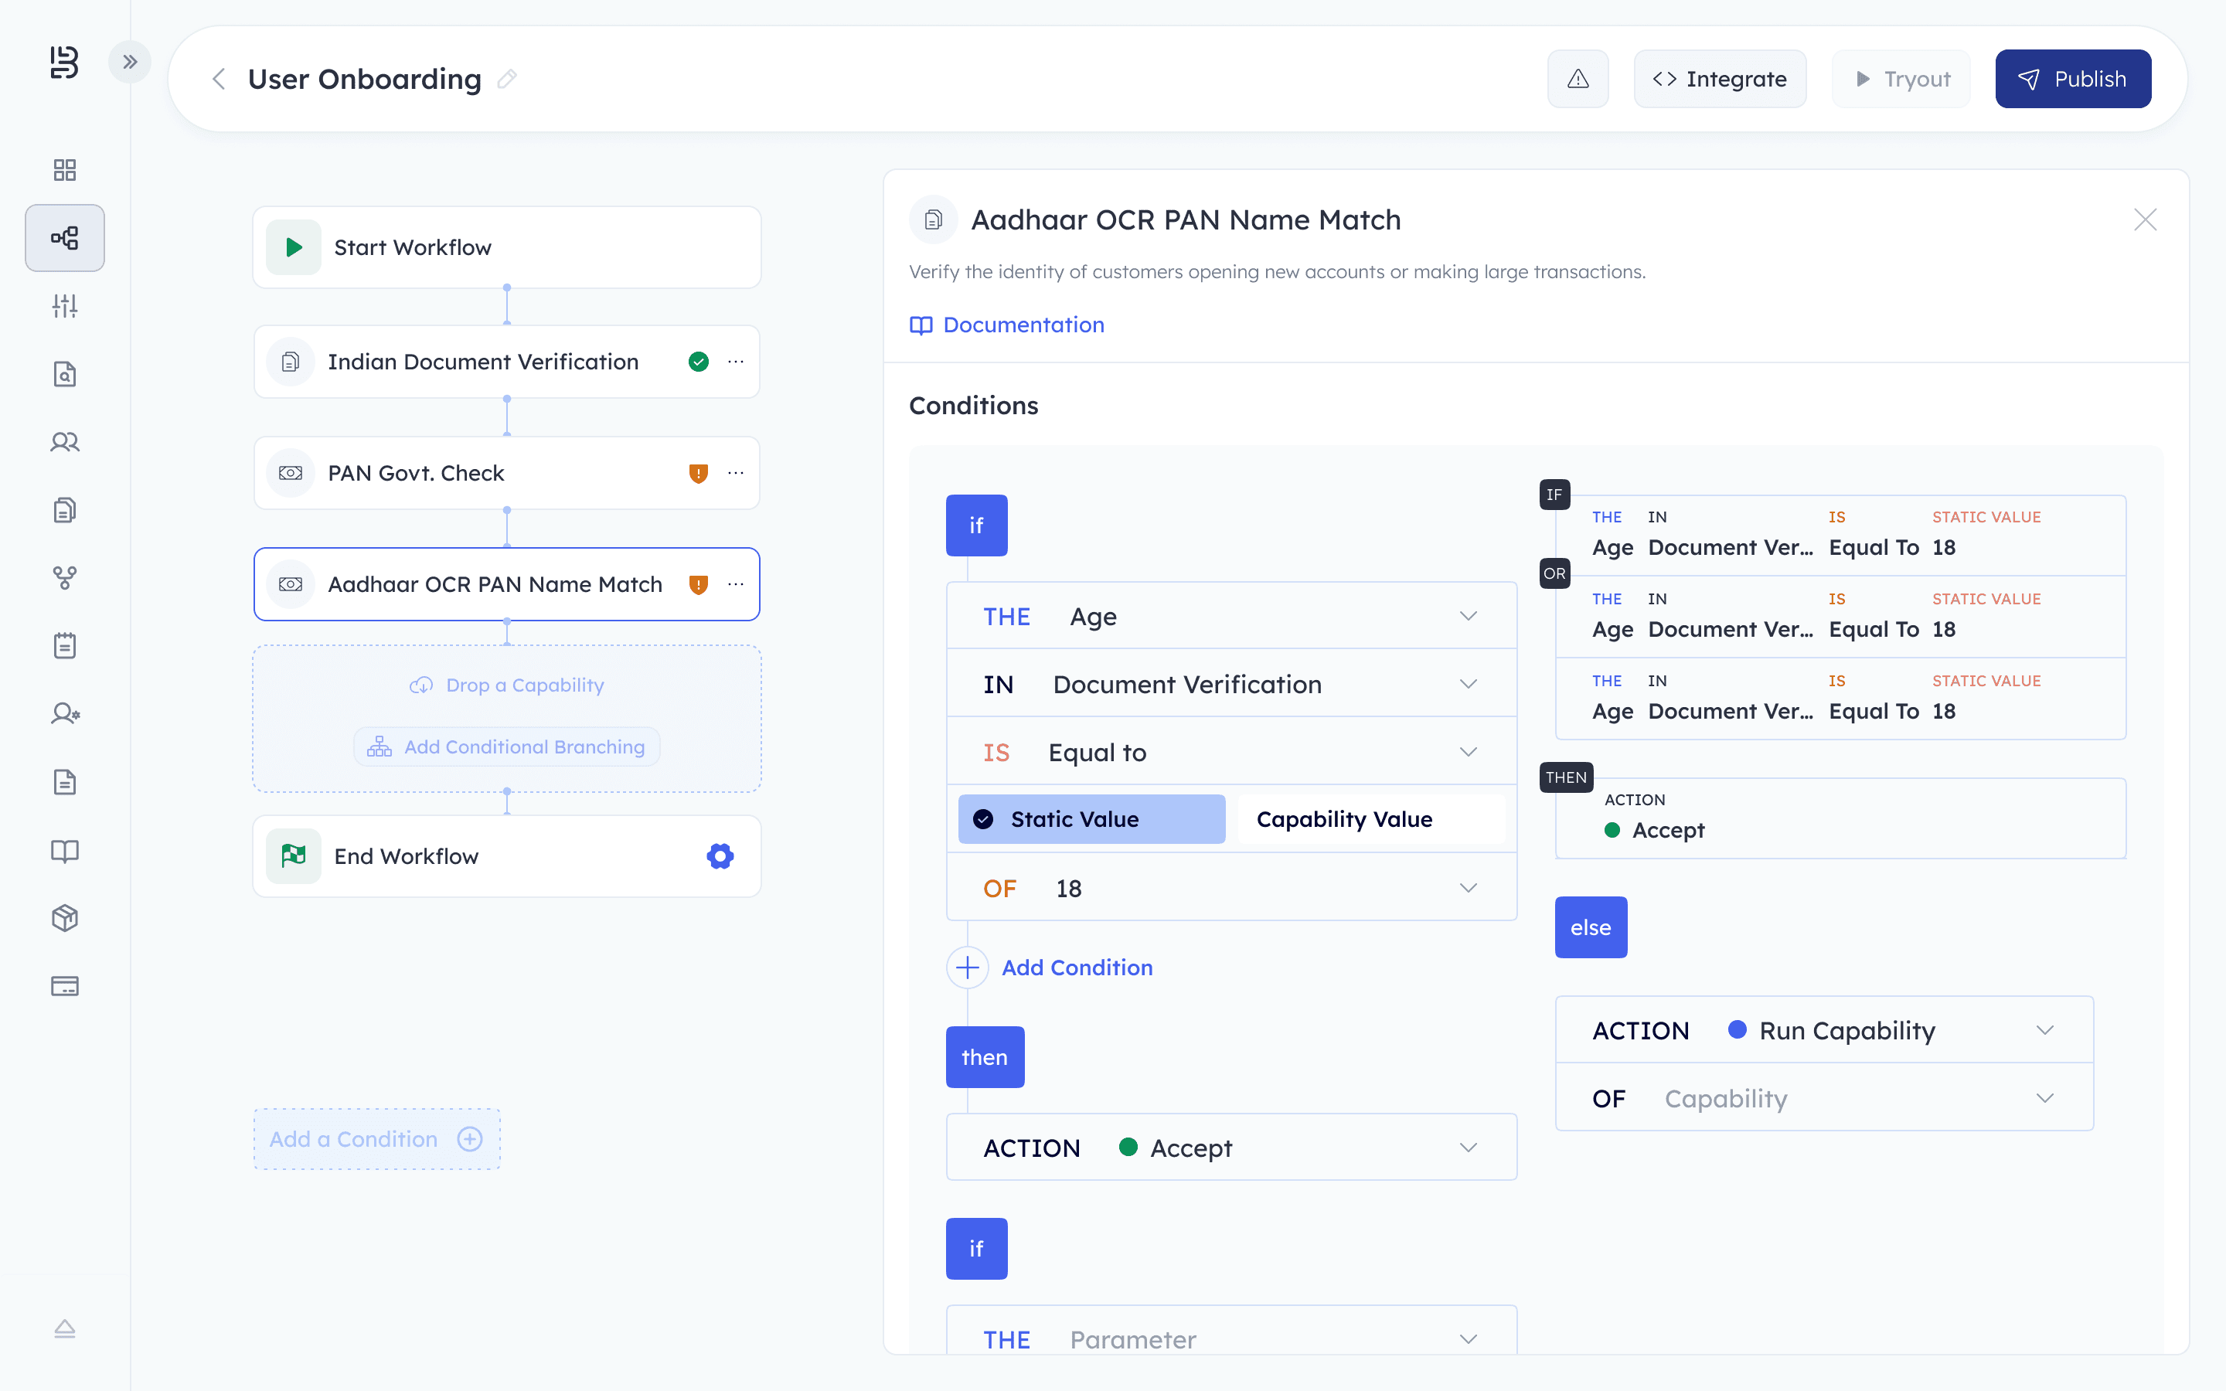The image size is (2226, 1391).
Task: Click the warning triangle icon in header
Action: 1578,79
